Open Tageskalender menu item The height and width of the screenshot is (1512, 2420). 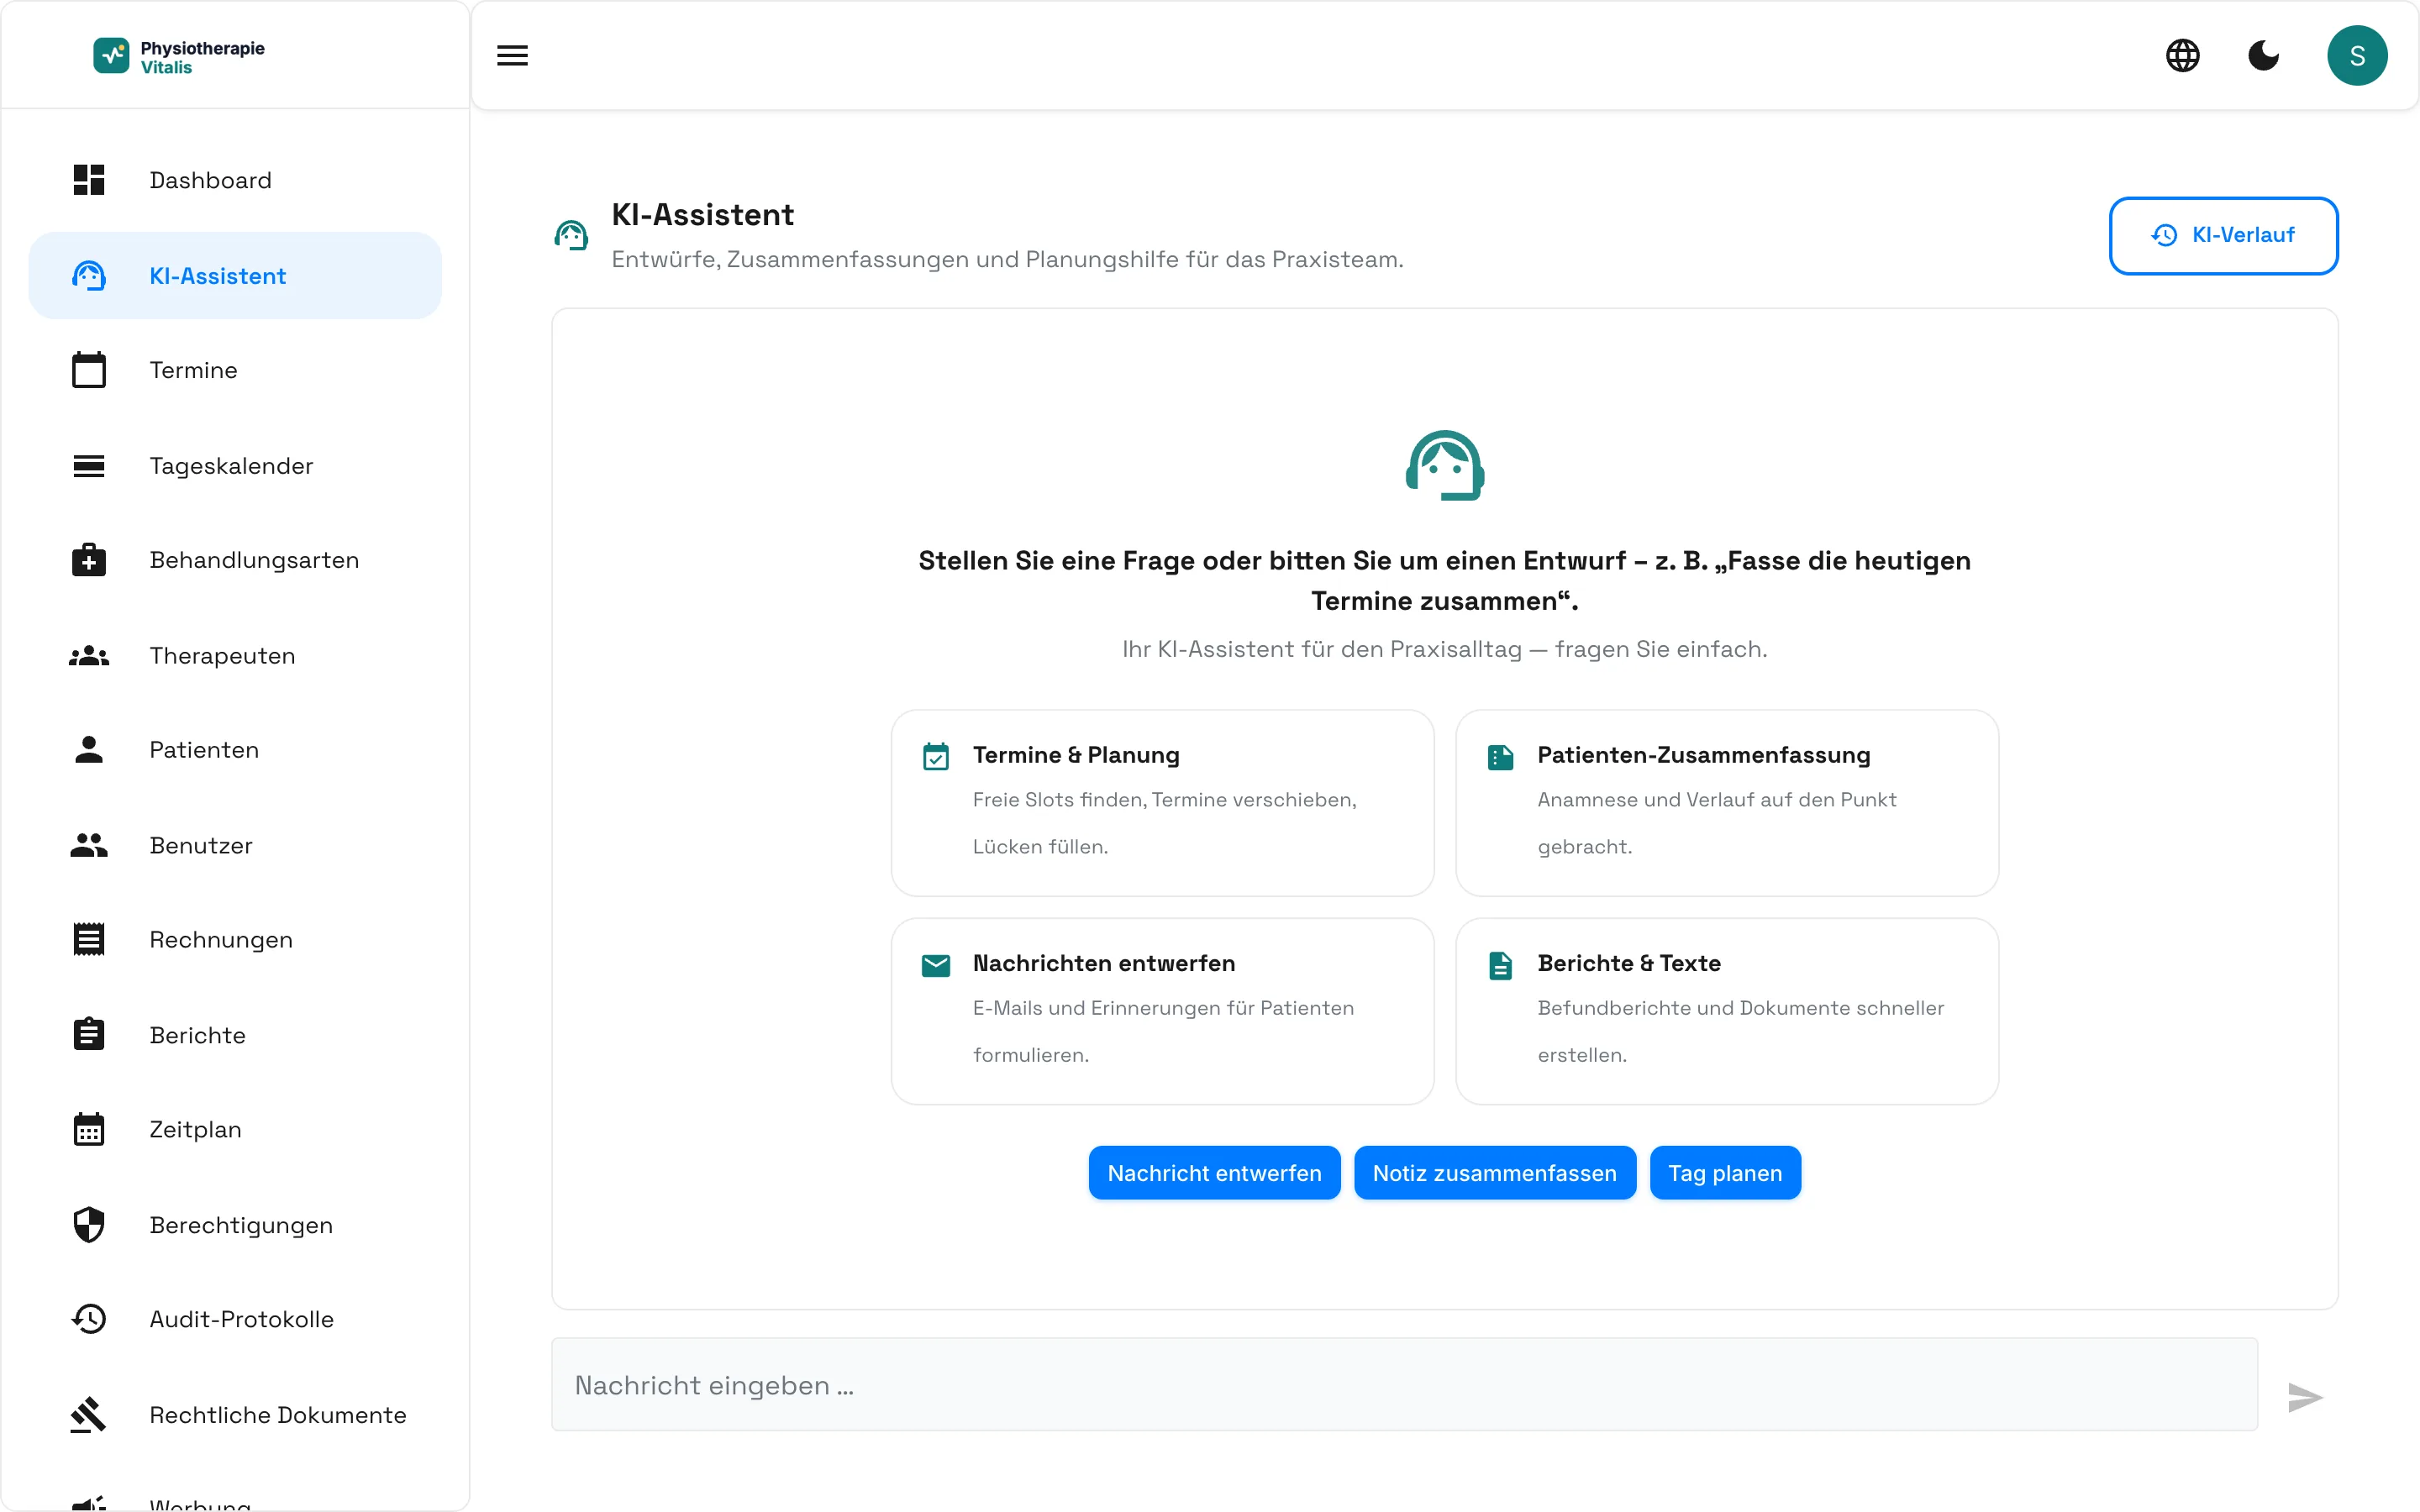(235, 466)
